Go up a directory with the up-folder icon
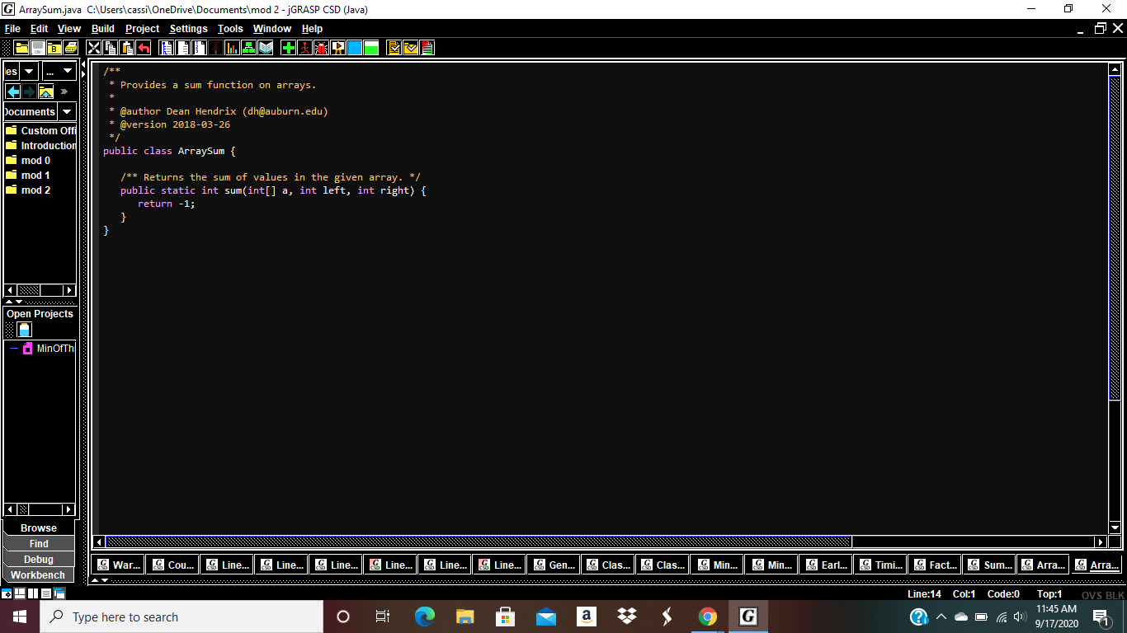 coord(46,91)
